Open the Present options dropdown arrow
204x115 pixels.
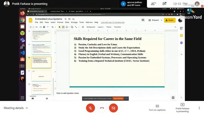coord(162,20)
